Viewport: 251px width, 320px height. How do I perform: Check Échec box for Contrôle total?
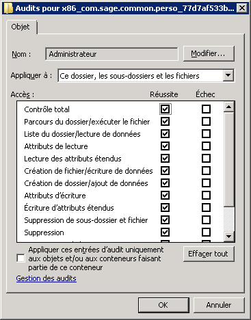tap(206, 109)
